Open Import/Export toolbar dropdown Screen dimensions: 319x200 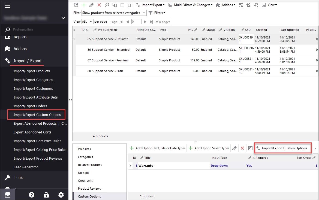click(x=150, y=5)
